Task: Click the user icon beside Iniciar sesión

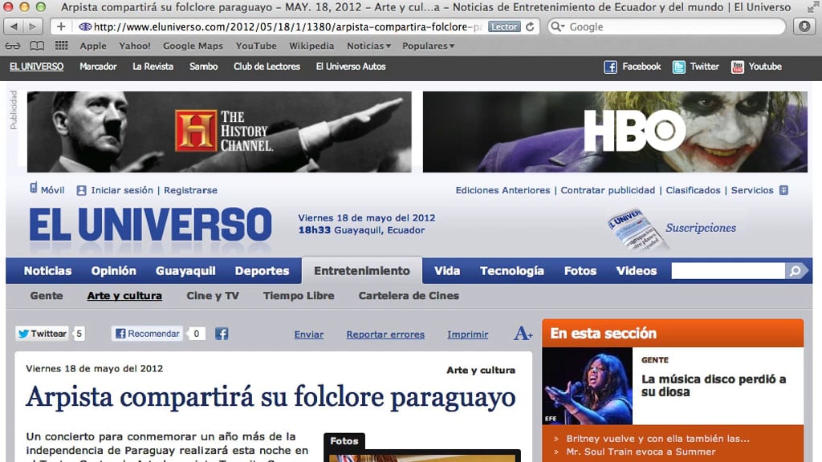Action: click(x=81, y=191)
